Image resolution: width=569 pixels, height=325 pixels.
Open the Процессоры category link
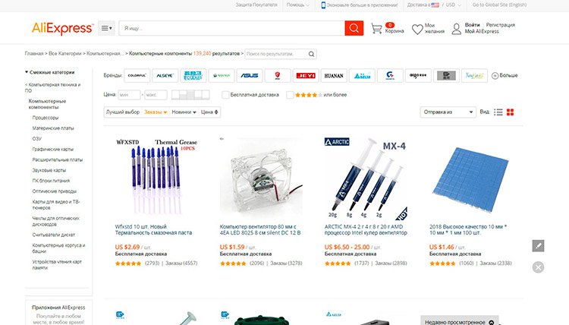[x=46, y=118]
